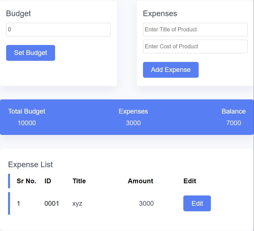Click the Amount column header
The width and height of the screenshot is (254, 231).
(x=140, y=181)
